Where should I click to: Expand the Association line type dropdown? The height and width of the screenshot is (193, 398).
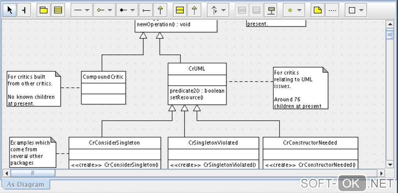87,11
